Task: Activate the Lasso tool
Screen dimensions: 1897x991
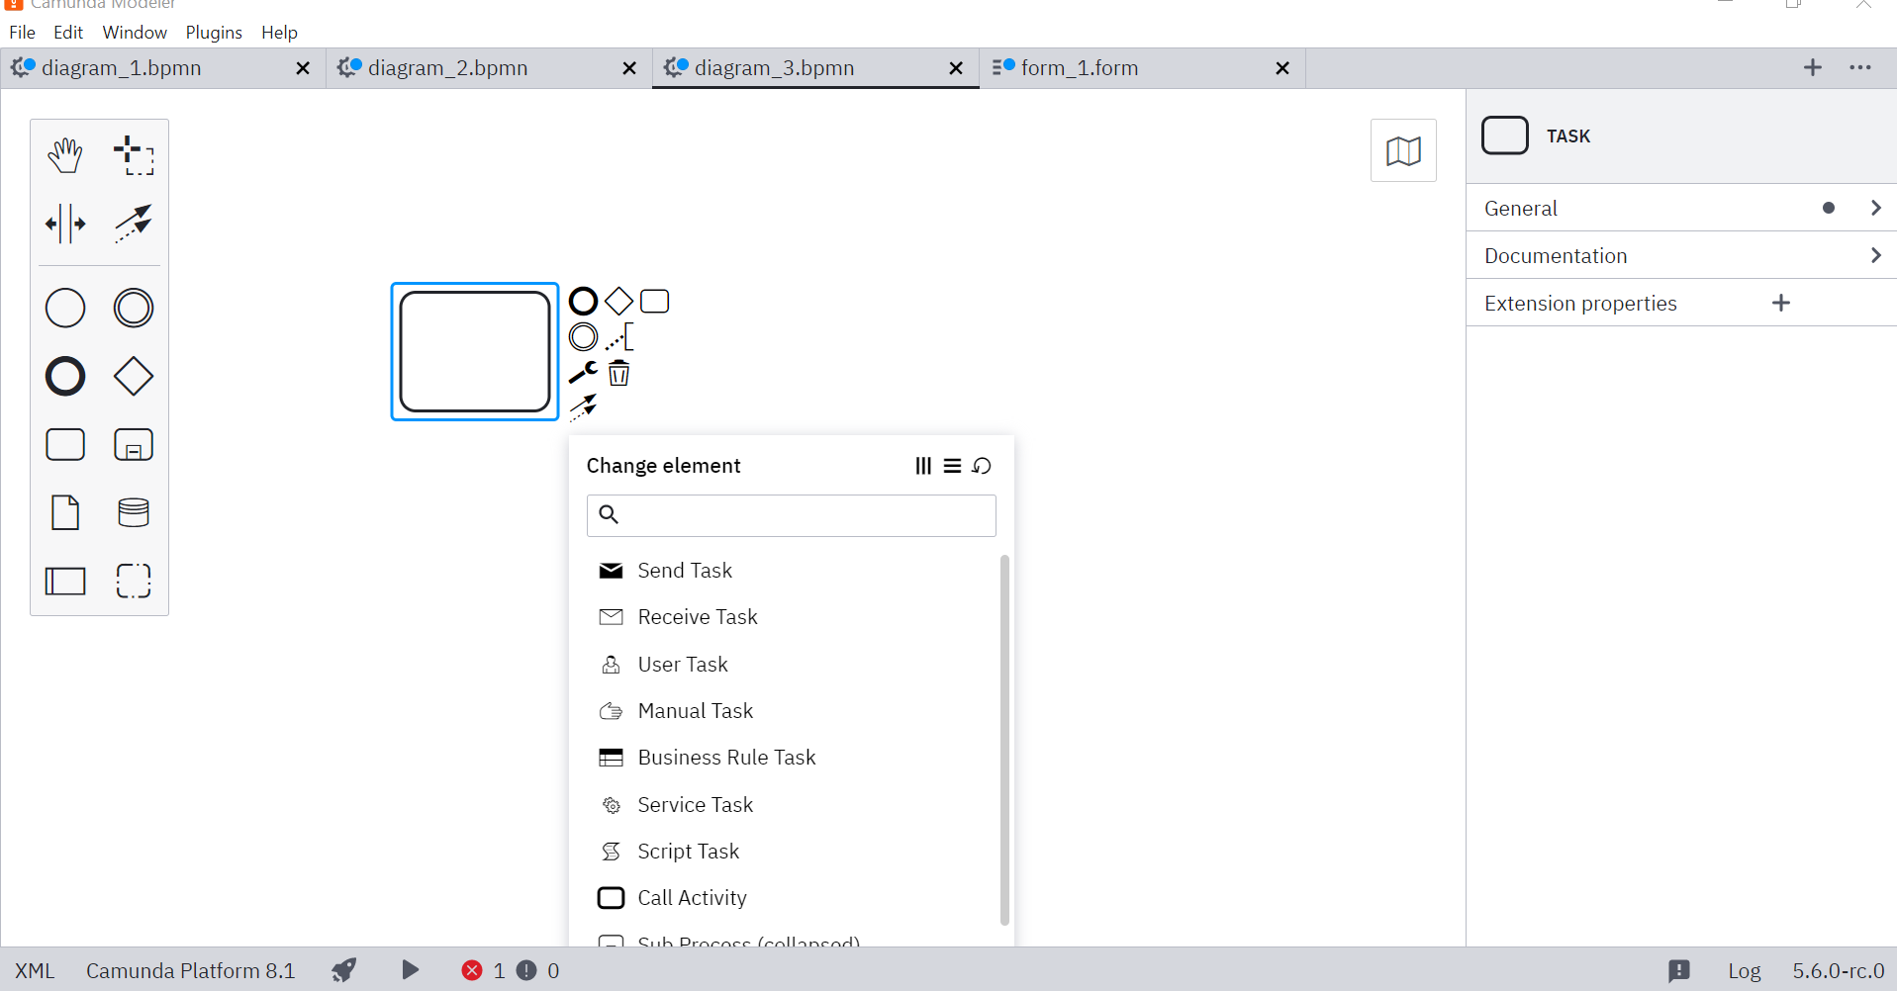Action: (134, 154)
